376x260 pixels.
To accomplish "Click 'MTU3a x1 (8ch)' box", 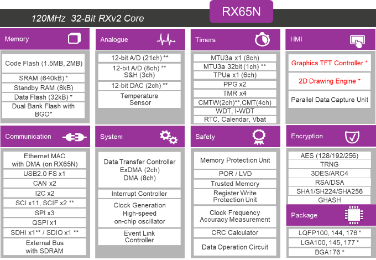I will click(235, 58).
